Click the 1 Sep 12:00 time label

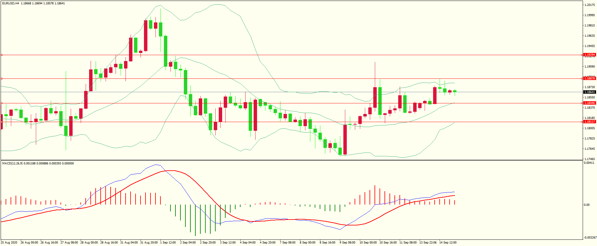(168, 243)
